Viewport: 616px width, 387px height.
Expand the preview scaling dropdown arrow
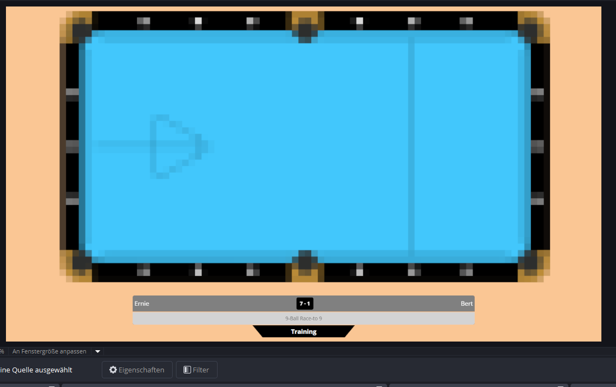(x=98, y=351)
